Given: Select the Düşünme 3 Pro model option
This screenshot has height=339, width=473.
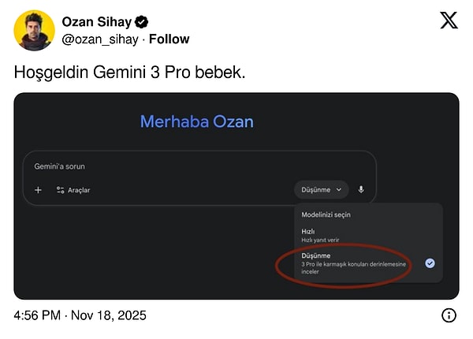Looking at the screenshot, I should [x=353, y=263].
